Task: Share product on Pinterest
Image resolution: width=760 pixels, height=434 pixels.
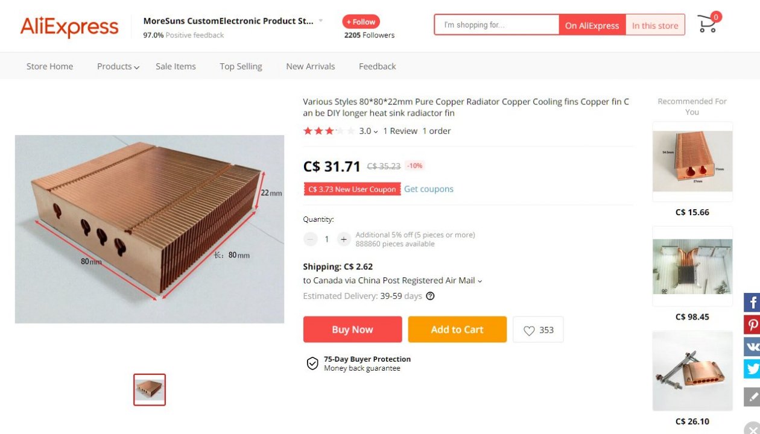Action: pyautogui.click(x=752, y=325)
